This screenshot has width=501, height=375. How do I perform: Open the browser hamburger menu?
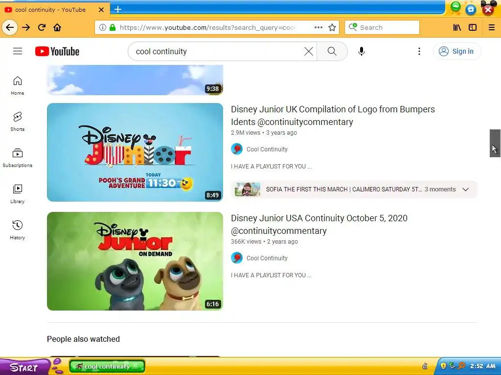click(x=492, y=27)
